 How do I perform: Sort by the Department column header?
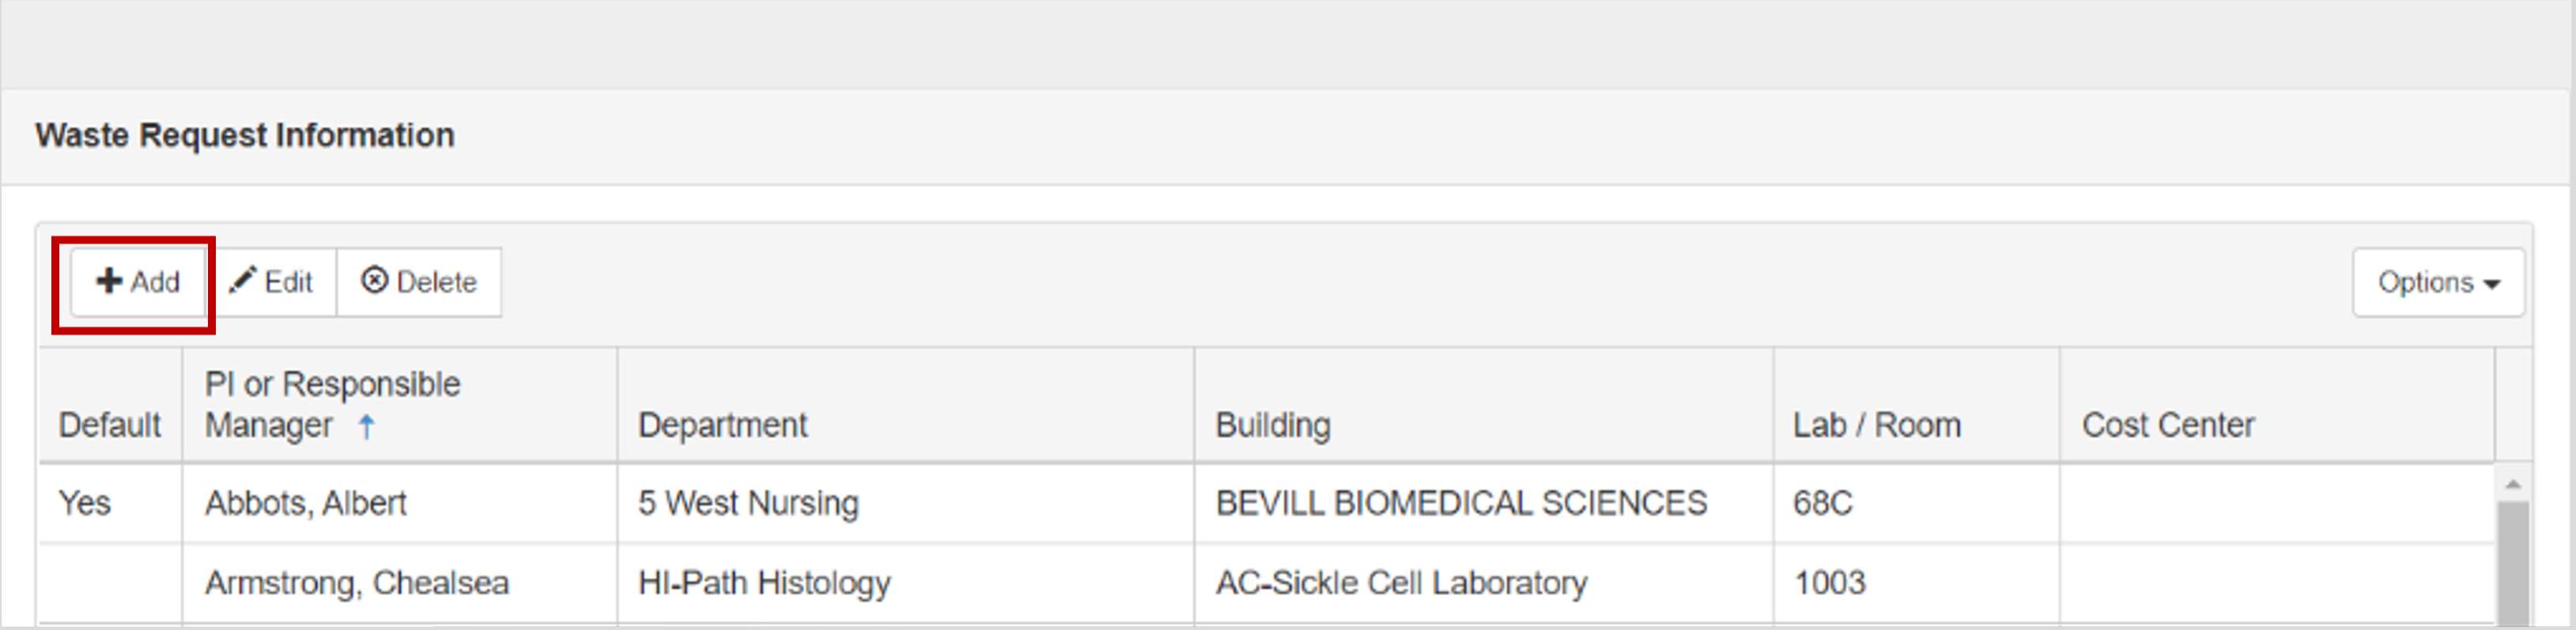pos(722,425)
